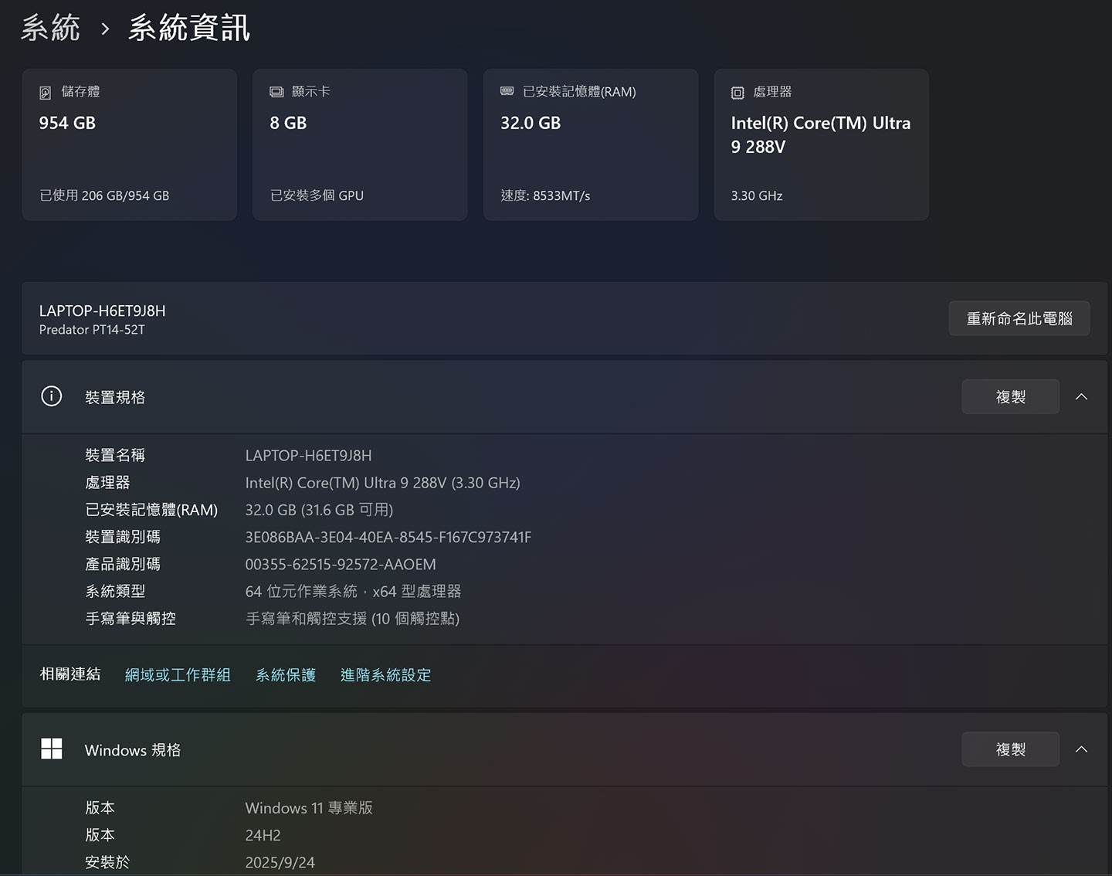The image size is (1112, 876).
Task: Click the Windows logo beside Windows 規格
Action: pyautogui.click(x=51, y=749)
